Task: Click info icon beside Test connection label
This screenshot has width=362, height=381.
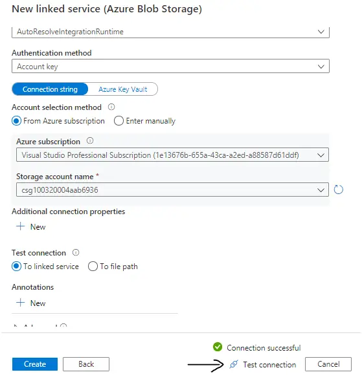Action: pyautogui.click(x=76, y=252)
